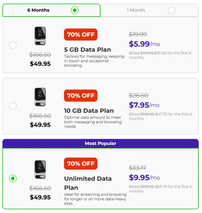This screenshot has width=202, height=213.
Task: Click the 10 GB Data Plan title
Action: [x=89, y=111]
